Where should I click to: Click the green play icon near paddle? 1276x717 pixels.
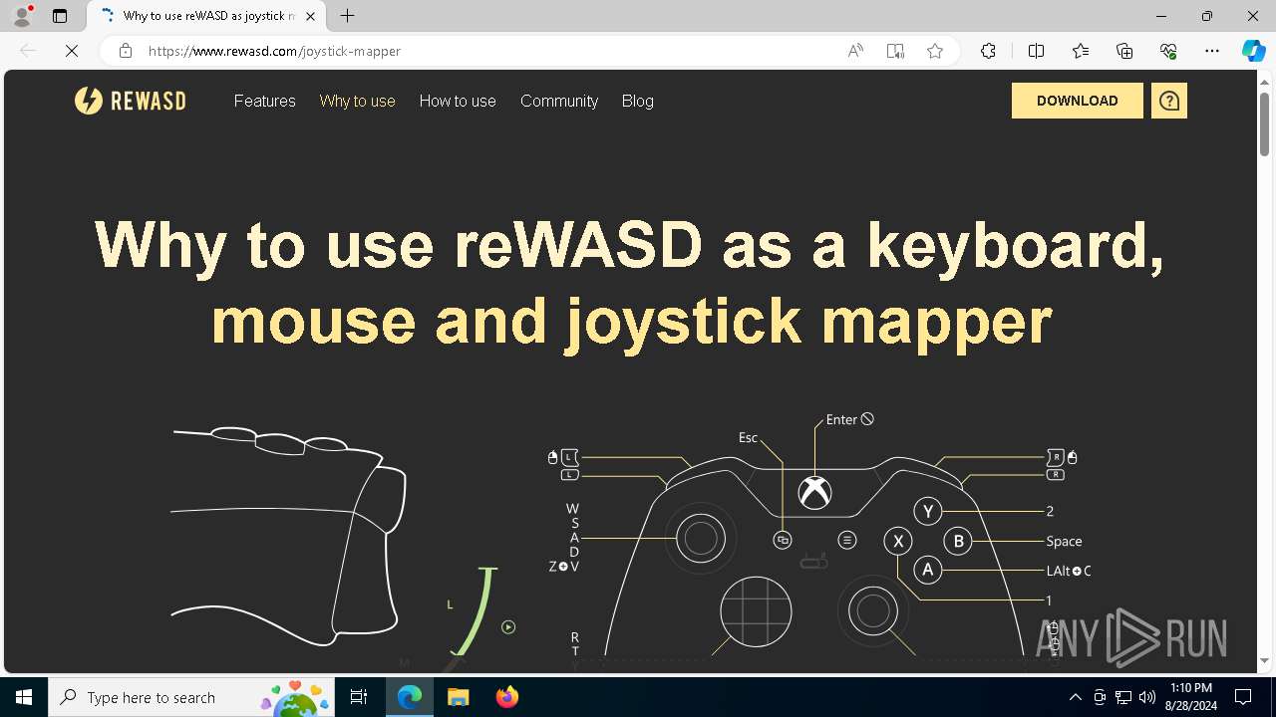[x=508, y=627]
